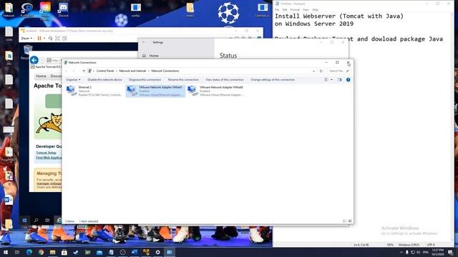This screenshot has height=257, width=458.
Task: Click View status of this connection
Action: 224,79
